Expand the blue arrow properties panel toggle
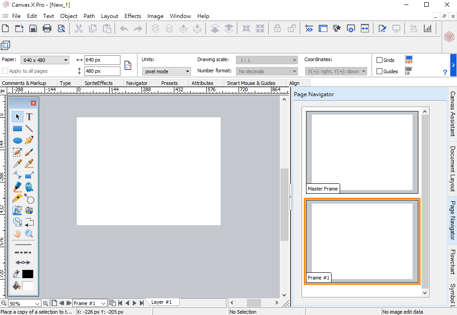 click(x=453, y=65)
